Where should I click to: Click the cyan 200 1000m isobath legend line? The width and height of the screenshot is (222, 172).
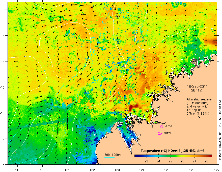109,157
